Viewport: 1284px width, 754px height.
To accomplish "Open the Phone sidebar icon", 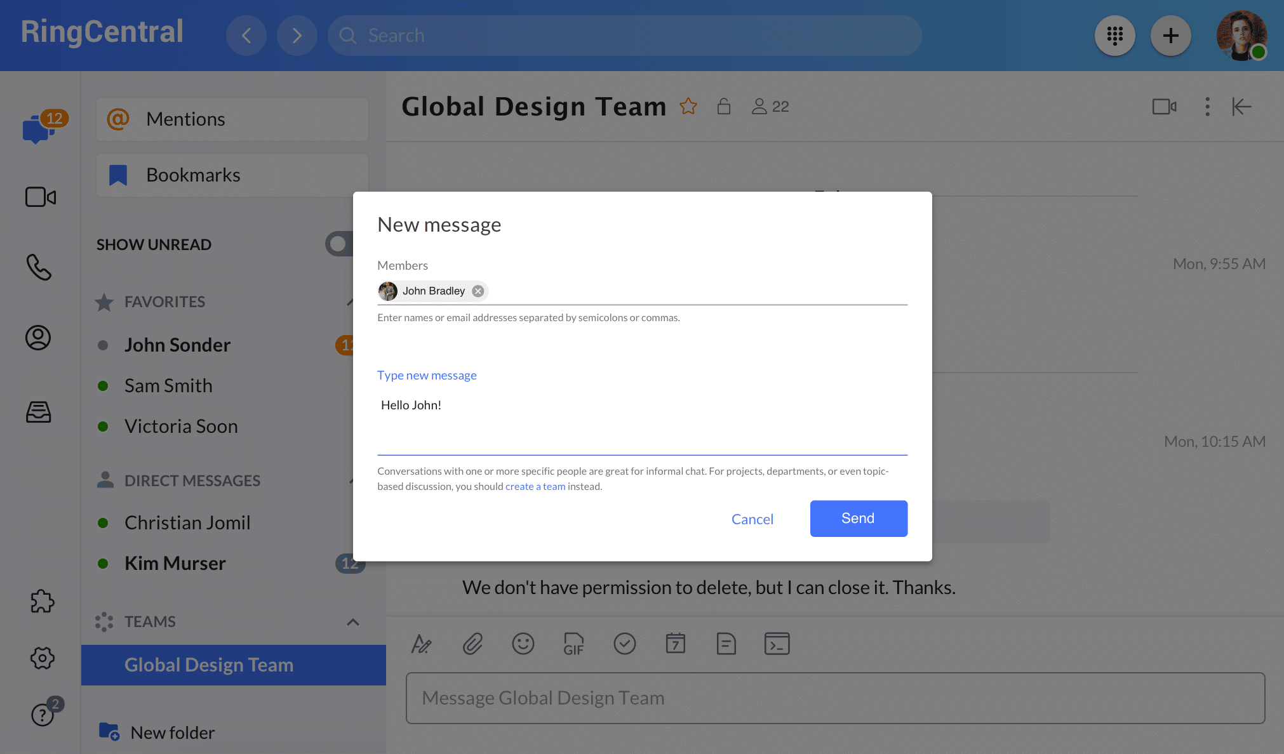I will point(39,267).
